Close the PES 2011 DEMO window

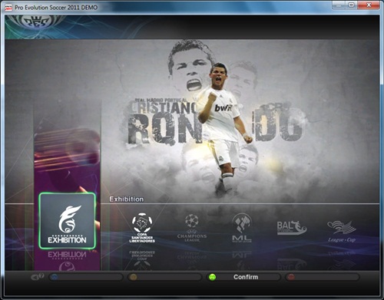(x=369, y=5)
